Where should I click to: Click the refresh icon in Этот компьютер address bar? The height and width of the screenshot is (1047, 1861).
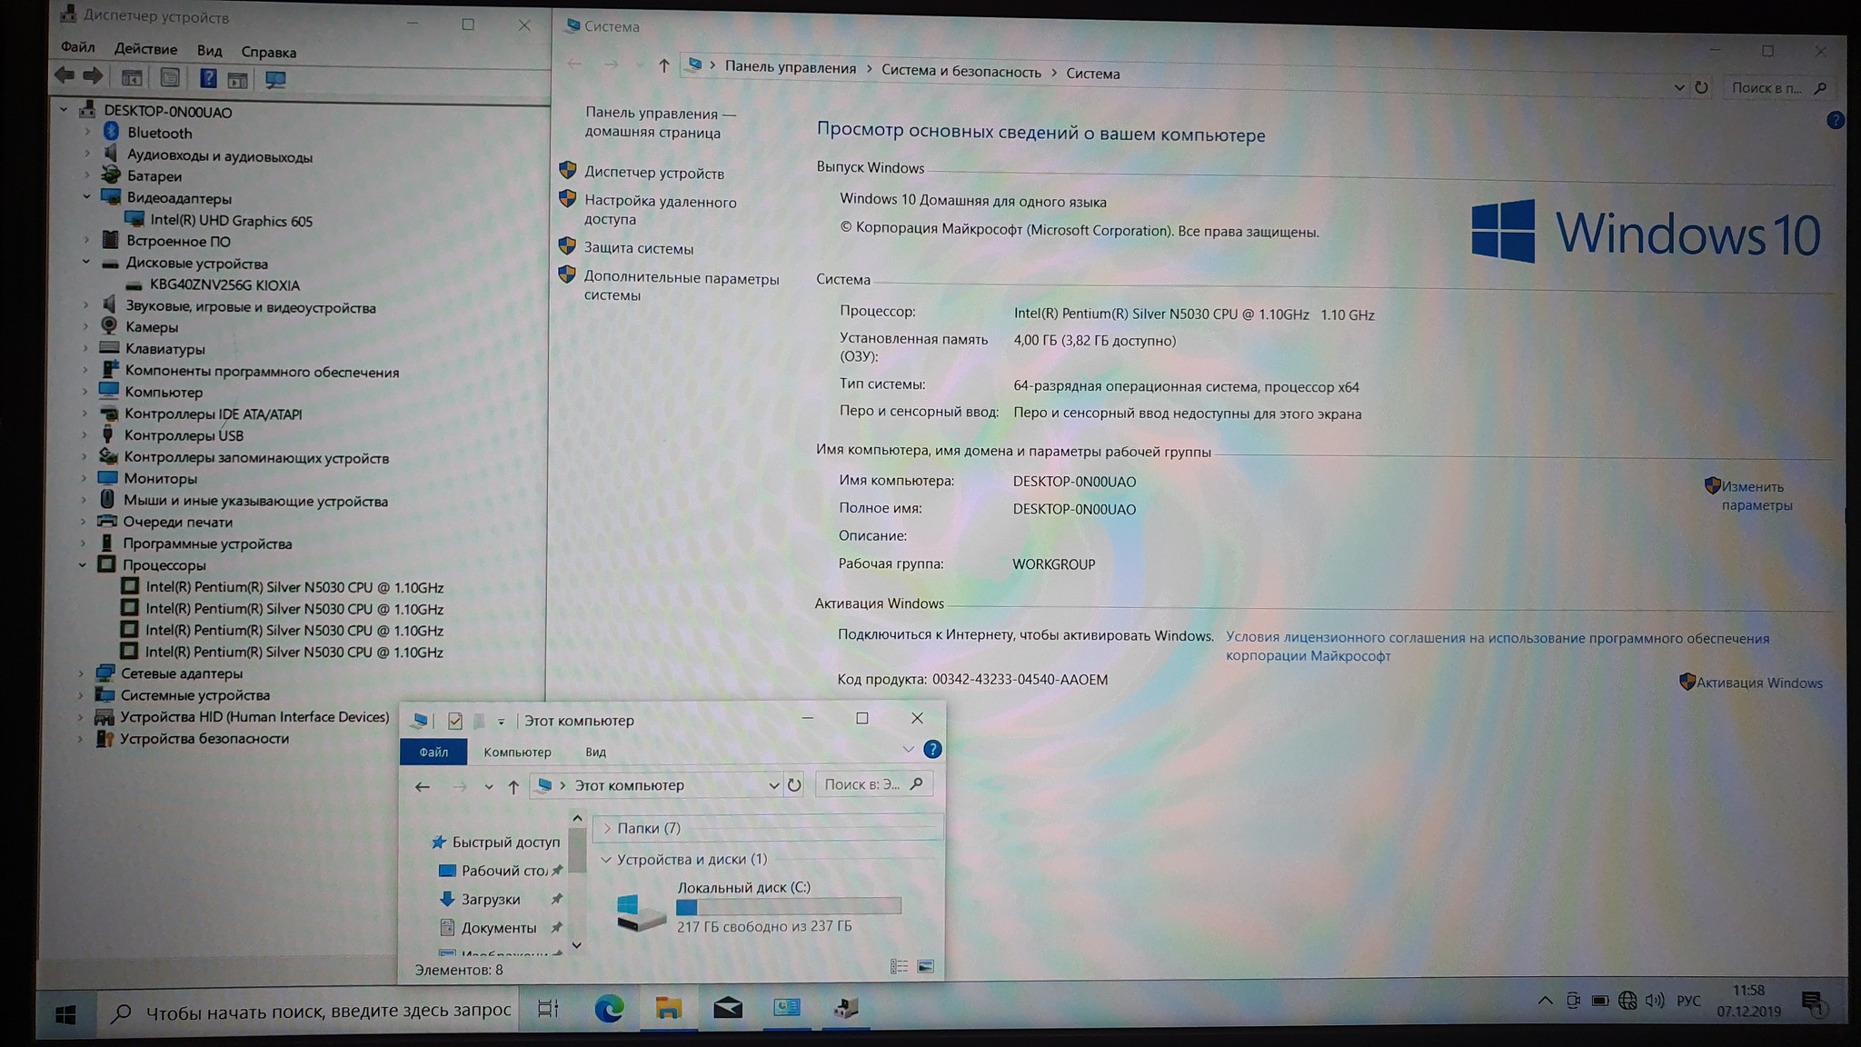tap(794, 785)
